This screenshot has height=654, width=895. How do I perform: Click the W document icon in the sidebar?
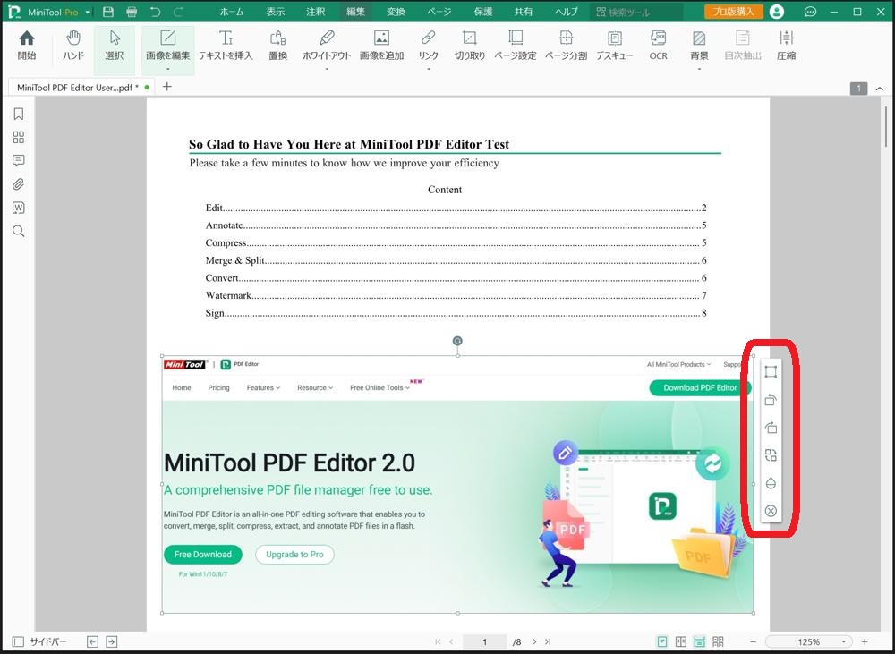[18, 208]
